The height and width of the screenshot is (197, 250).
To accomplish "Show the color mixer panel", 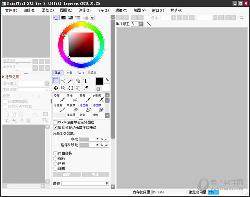I will pos(78,17).
